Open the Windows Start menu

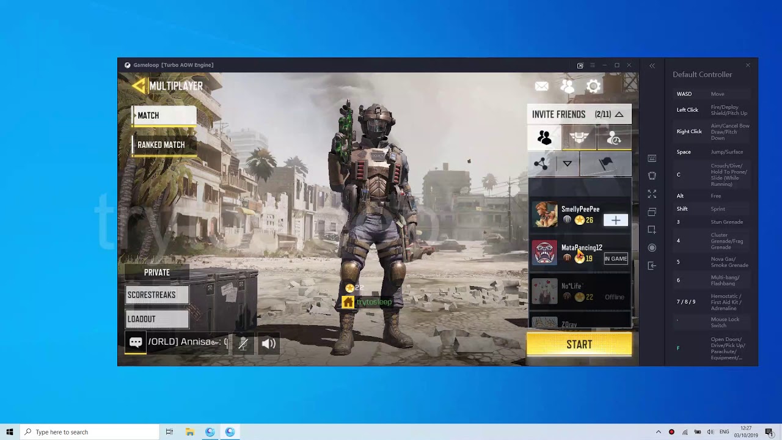click(9, 432)
